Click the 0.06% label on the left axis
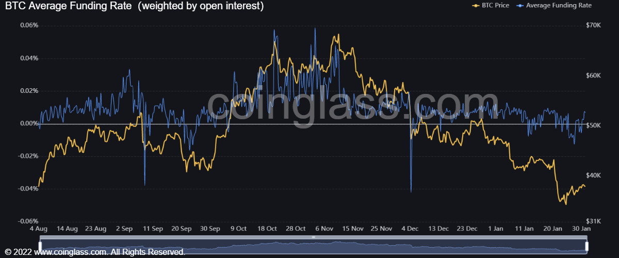This screenshot has height=258, width=619. (29, 25)
